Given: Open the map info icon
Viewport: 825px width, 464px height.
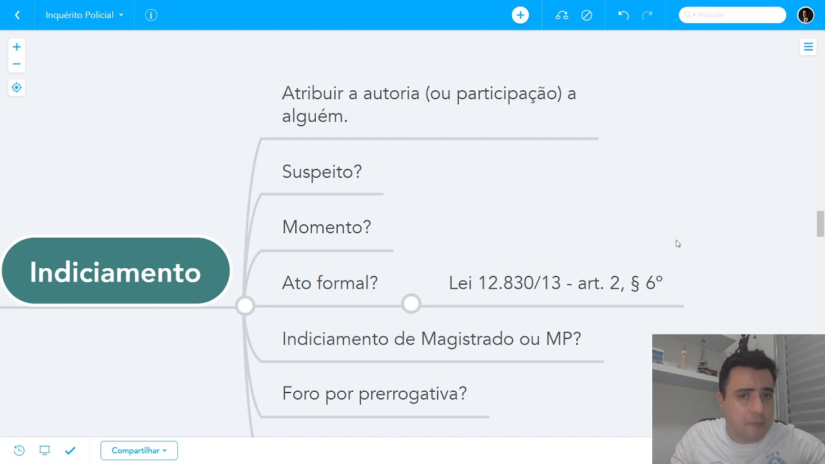Looking at the screenshot, I should (151, 15).
